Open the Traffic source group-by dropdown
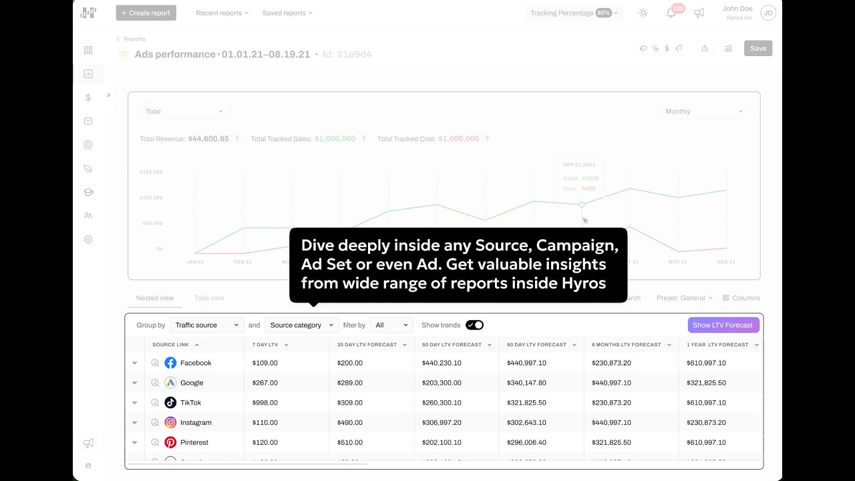855x481 pixels. tap(206, 325)
